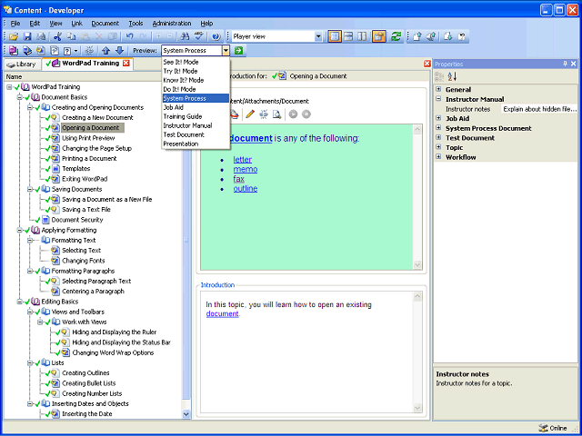This screenshot has width=582, height=436.
Task: Select 'Creating Bullet Lists' in the outline
Action: (89, 383)
